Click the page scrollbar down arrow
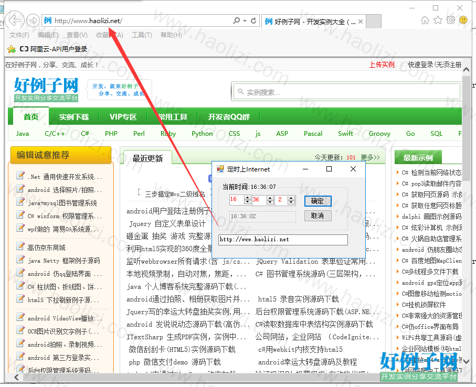Screen dimensions: 476x387 click(x=466, y=361)
